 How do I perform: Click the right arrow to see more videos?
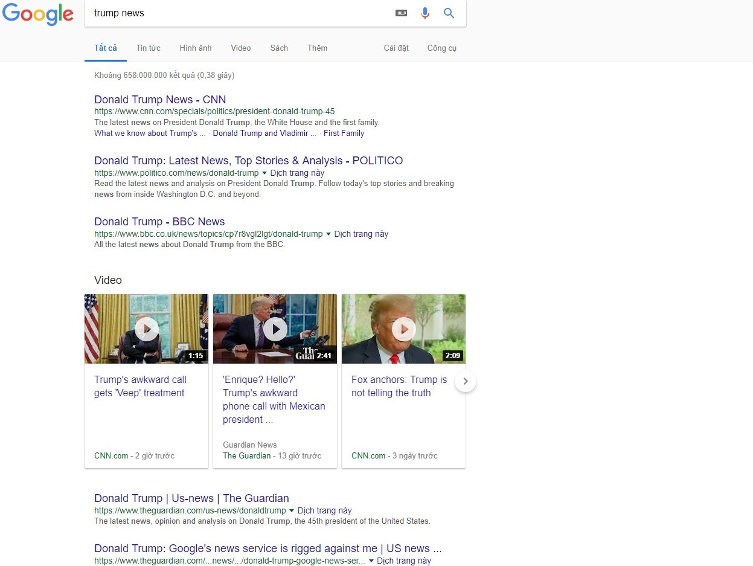coord(465,381)
